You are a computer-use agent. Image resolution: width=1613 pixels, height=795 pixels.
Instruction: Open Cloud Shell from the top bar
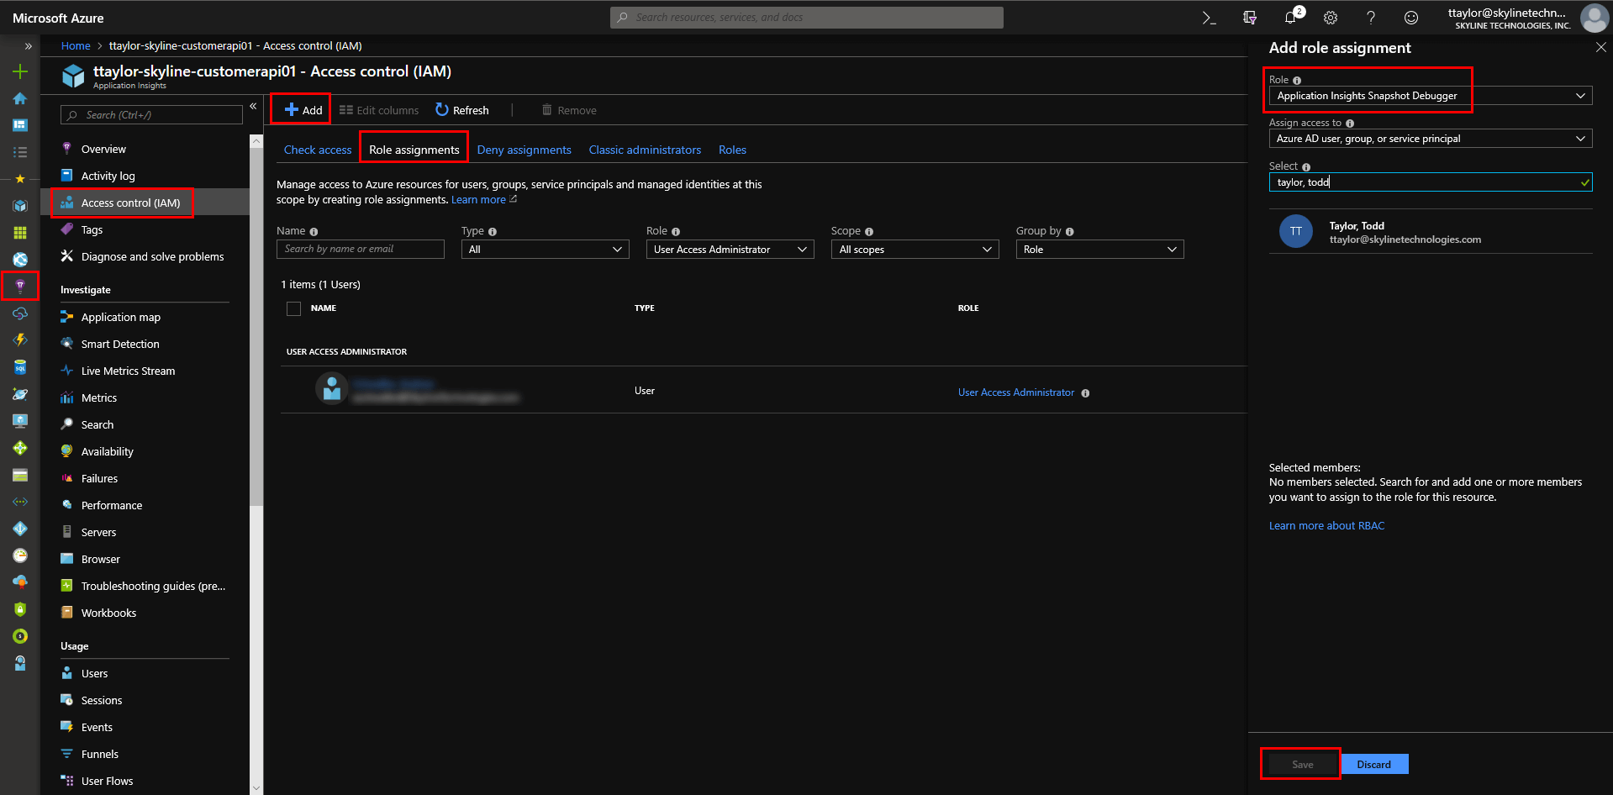pos(1209,18)
